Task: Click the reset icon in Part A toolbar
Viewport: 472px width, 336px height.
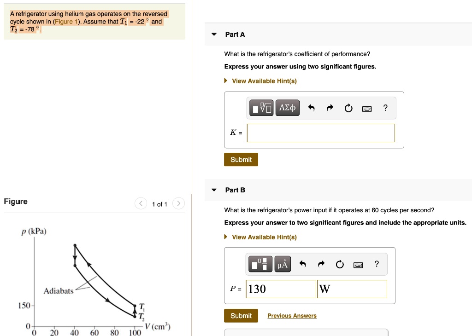Action: pos(348,108)
